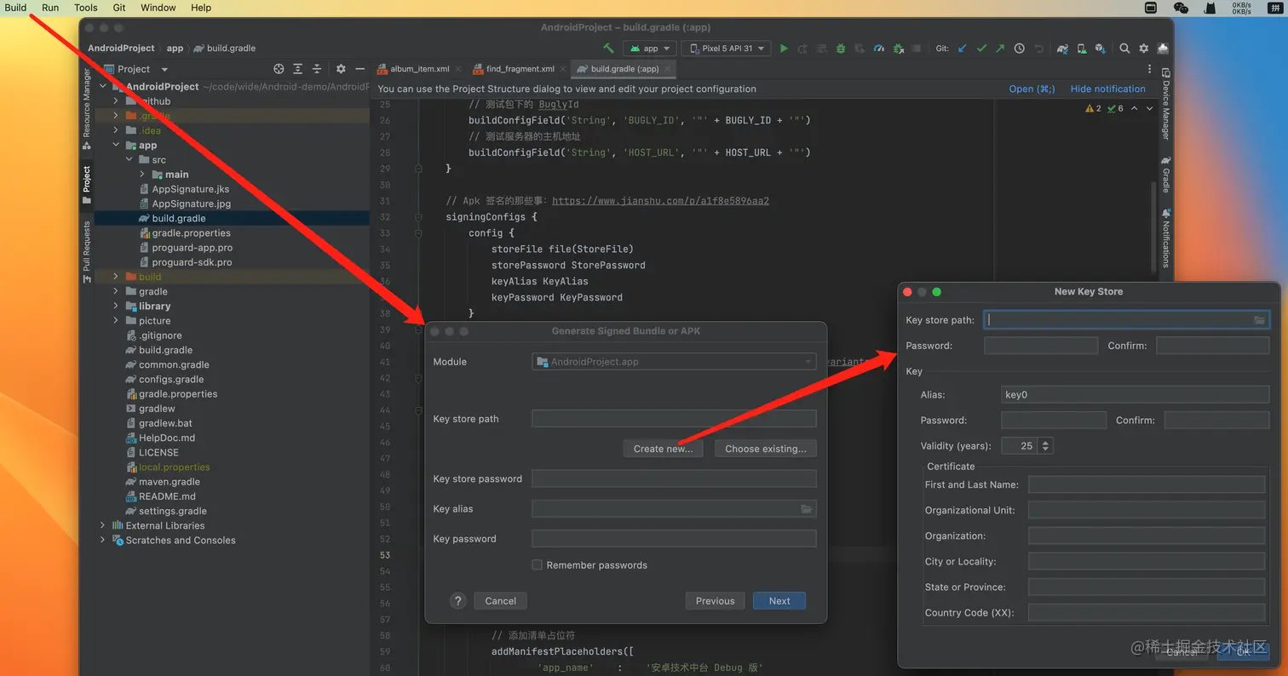
Task: Toggle Notifications right side panel
Action: [1165, 238]
